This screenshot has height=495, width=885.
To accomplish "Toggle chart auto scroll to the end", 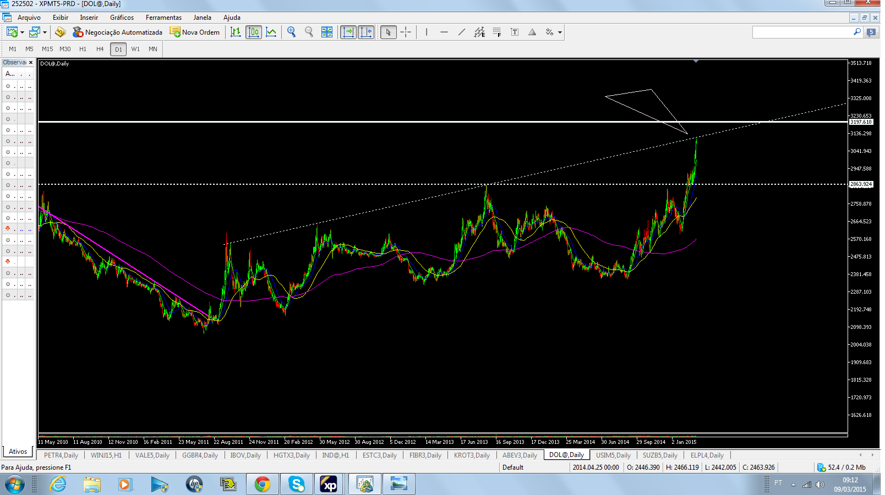I will coord(348,32).
